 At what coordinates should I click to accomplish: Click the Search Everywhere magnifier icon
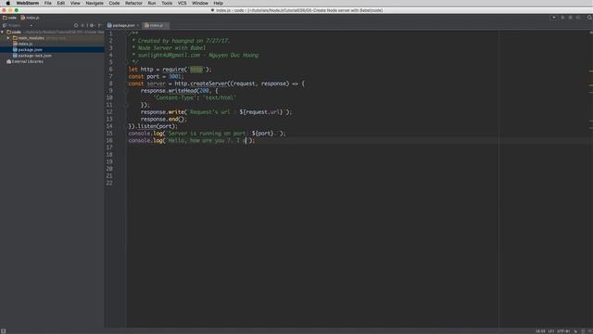click(x=589, y=18)
